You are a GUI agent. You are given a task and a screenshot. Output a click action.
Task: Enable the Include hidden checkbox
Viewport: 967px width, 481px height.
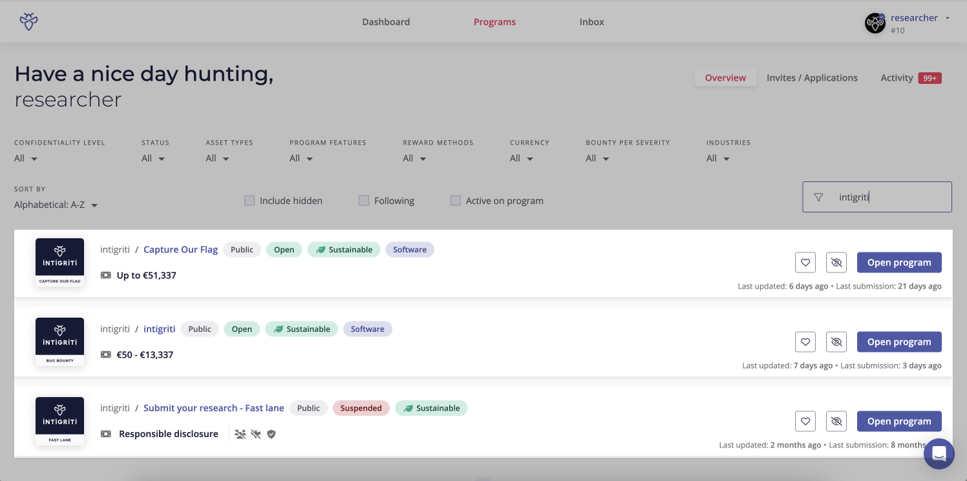pyautogui.click(x=250, y=201)
